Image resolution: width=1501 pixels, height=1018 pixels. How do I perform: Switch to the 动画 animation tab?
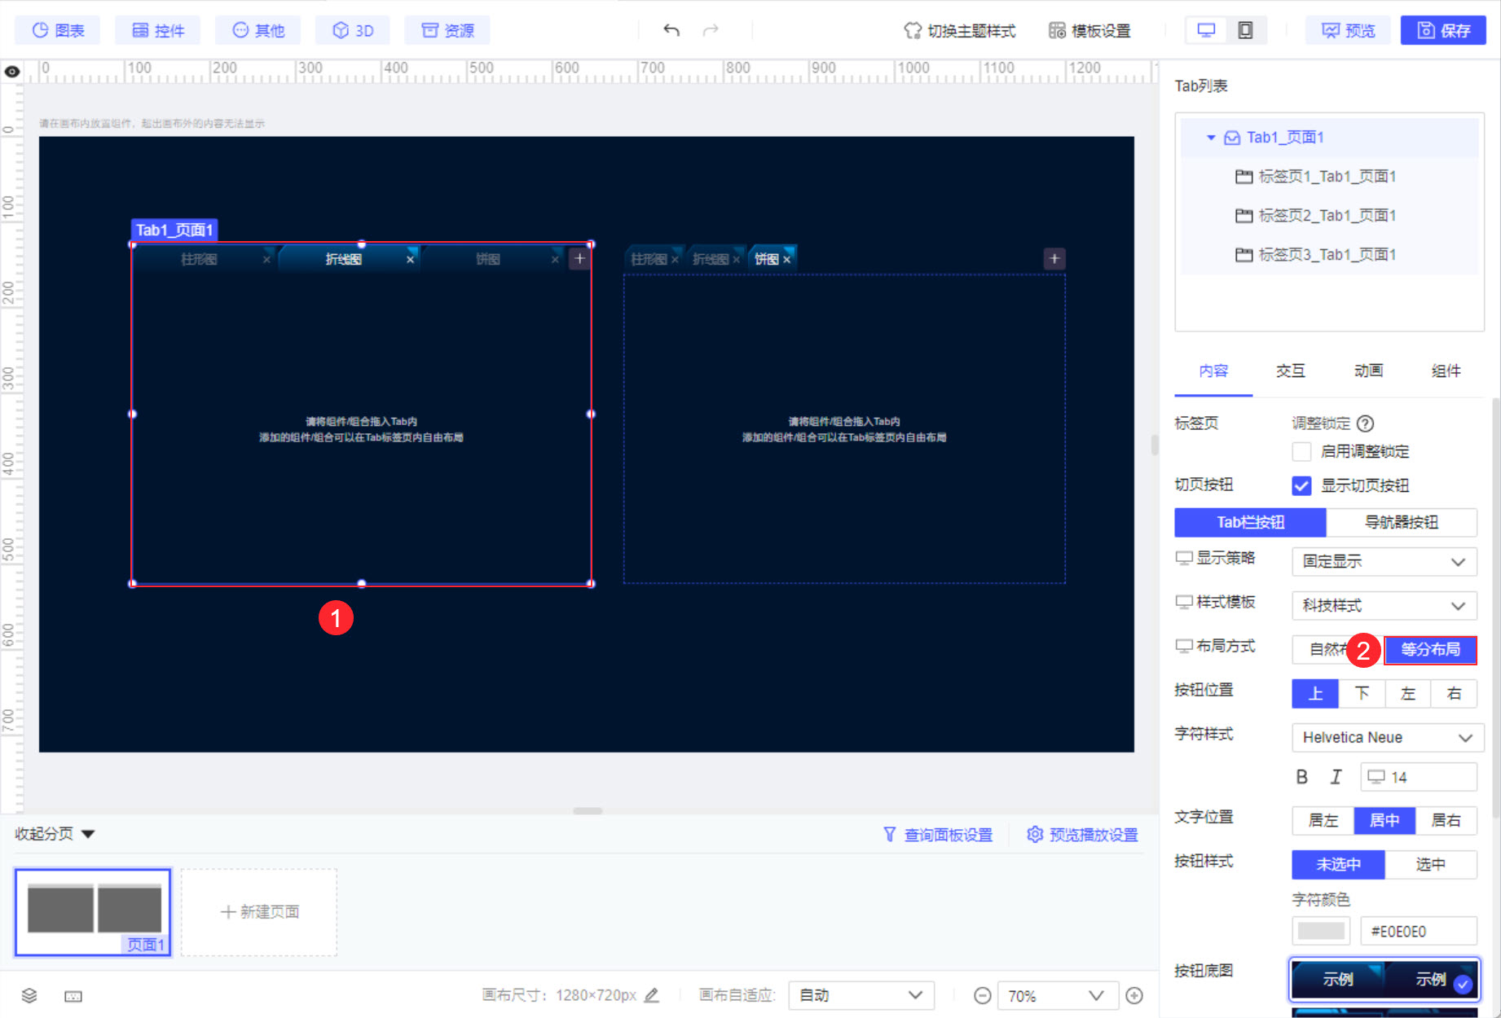tap(1369, 371)
